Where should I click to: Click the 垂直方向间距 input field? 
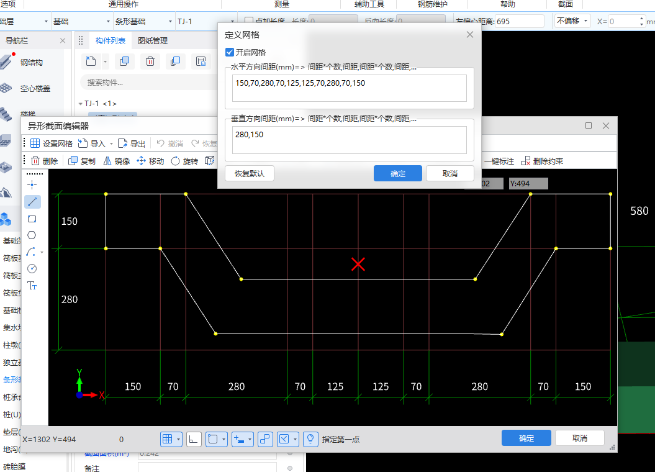pyautogui.click(x=349, y=140)
